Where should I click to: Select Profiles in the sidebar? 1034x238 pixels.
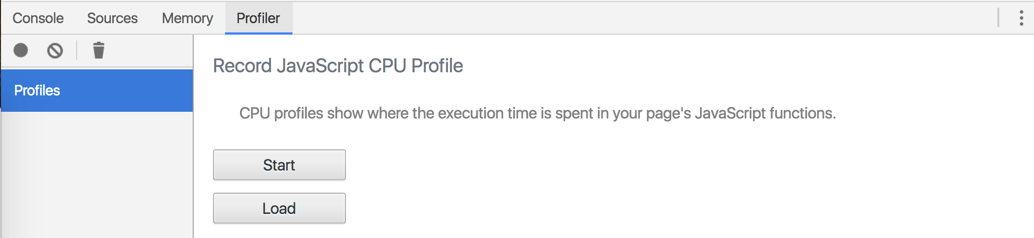(x=96, y=91)
